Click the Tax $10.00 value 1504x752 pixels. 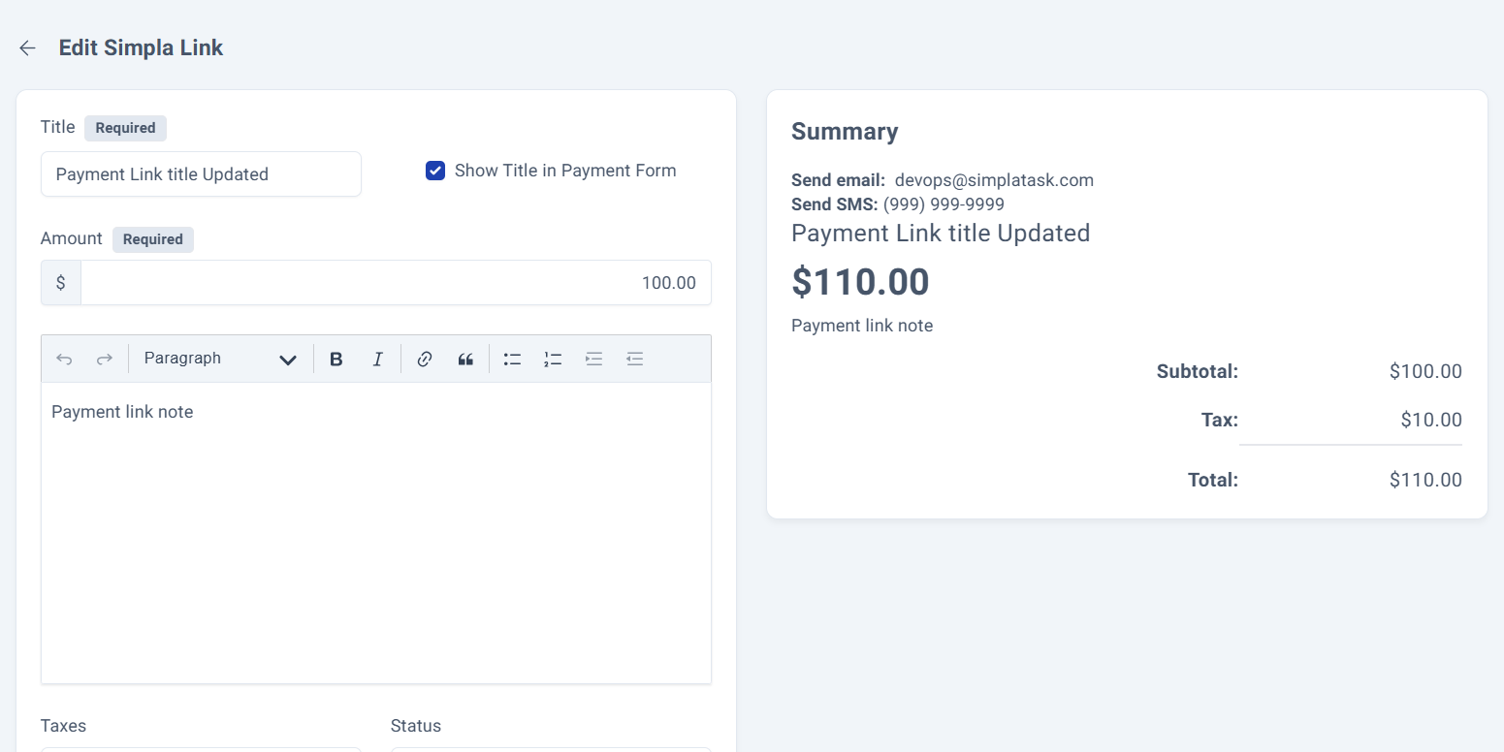pyautogui.click(x=1431, y=420)
